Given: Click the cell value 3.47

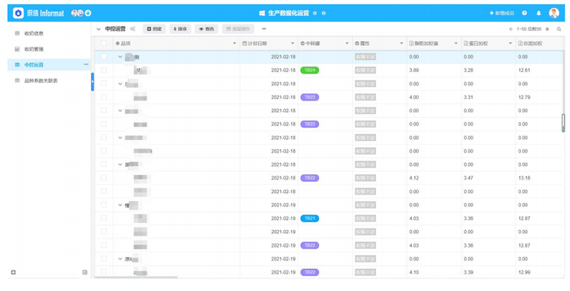Looking at the screenshot, I should tap(469, 178).
